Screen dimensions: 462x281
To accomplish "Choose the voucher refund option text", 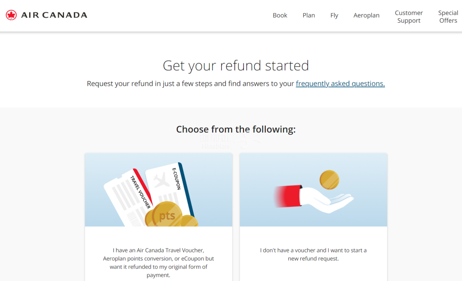I will click(159, 263).
